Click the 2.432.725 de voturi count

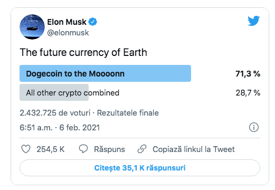55,113
